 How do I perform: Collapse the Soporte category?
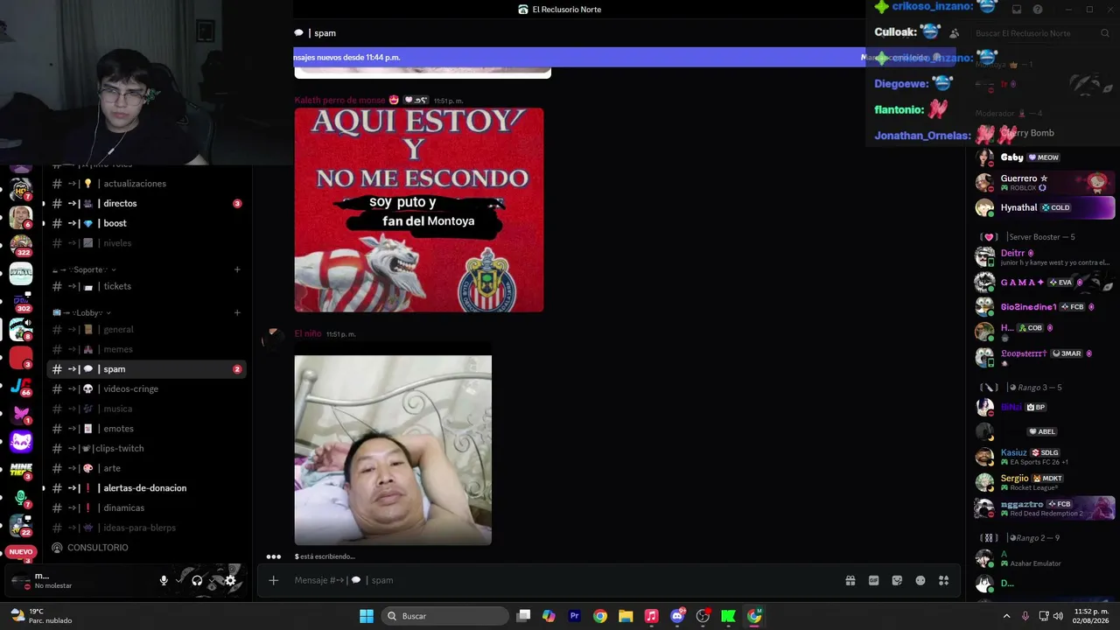point(85,269)
